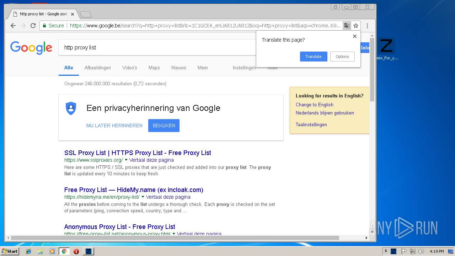Open a new browser tab

[x=86, y=14]
